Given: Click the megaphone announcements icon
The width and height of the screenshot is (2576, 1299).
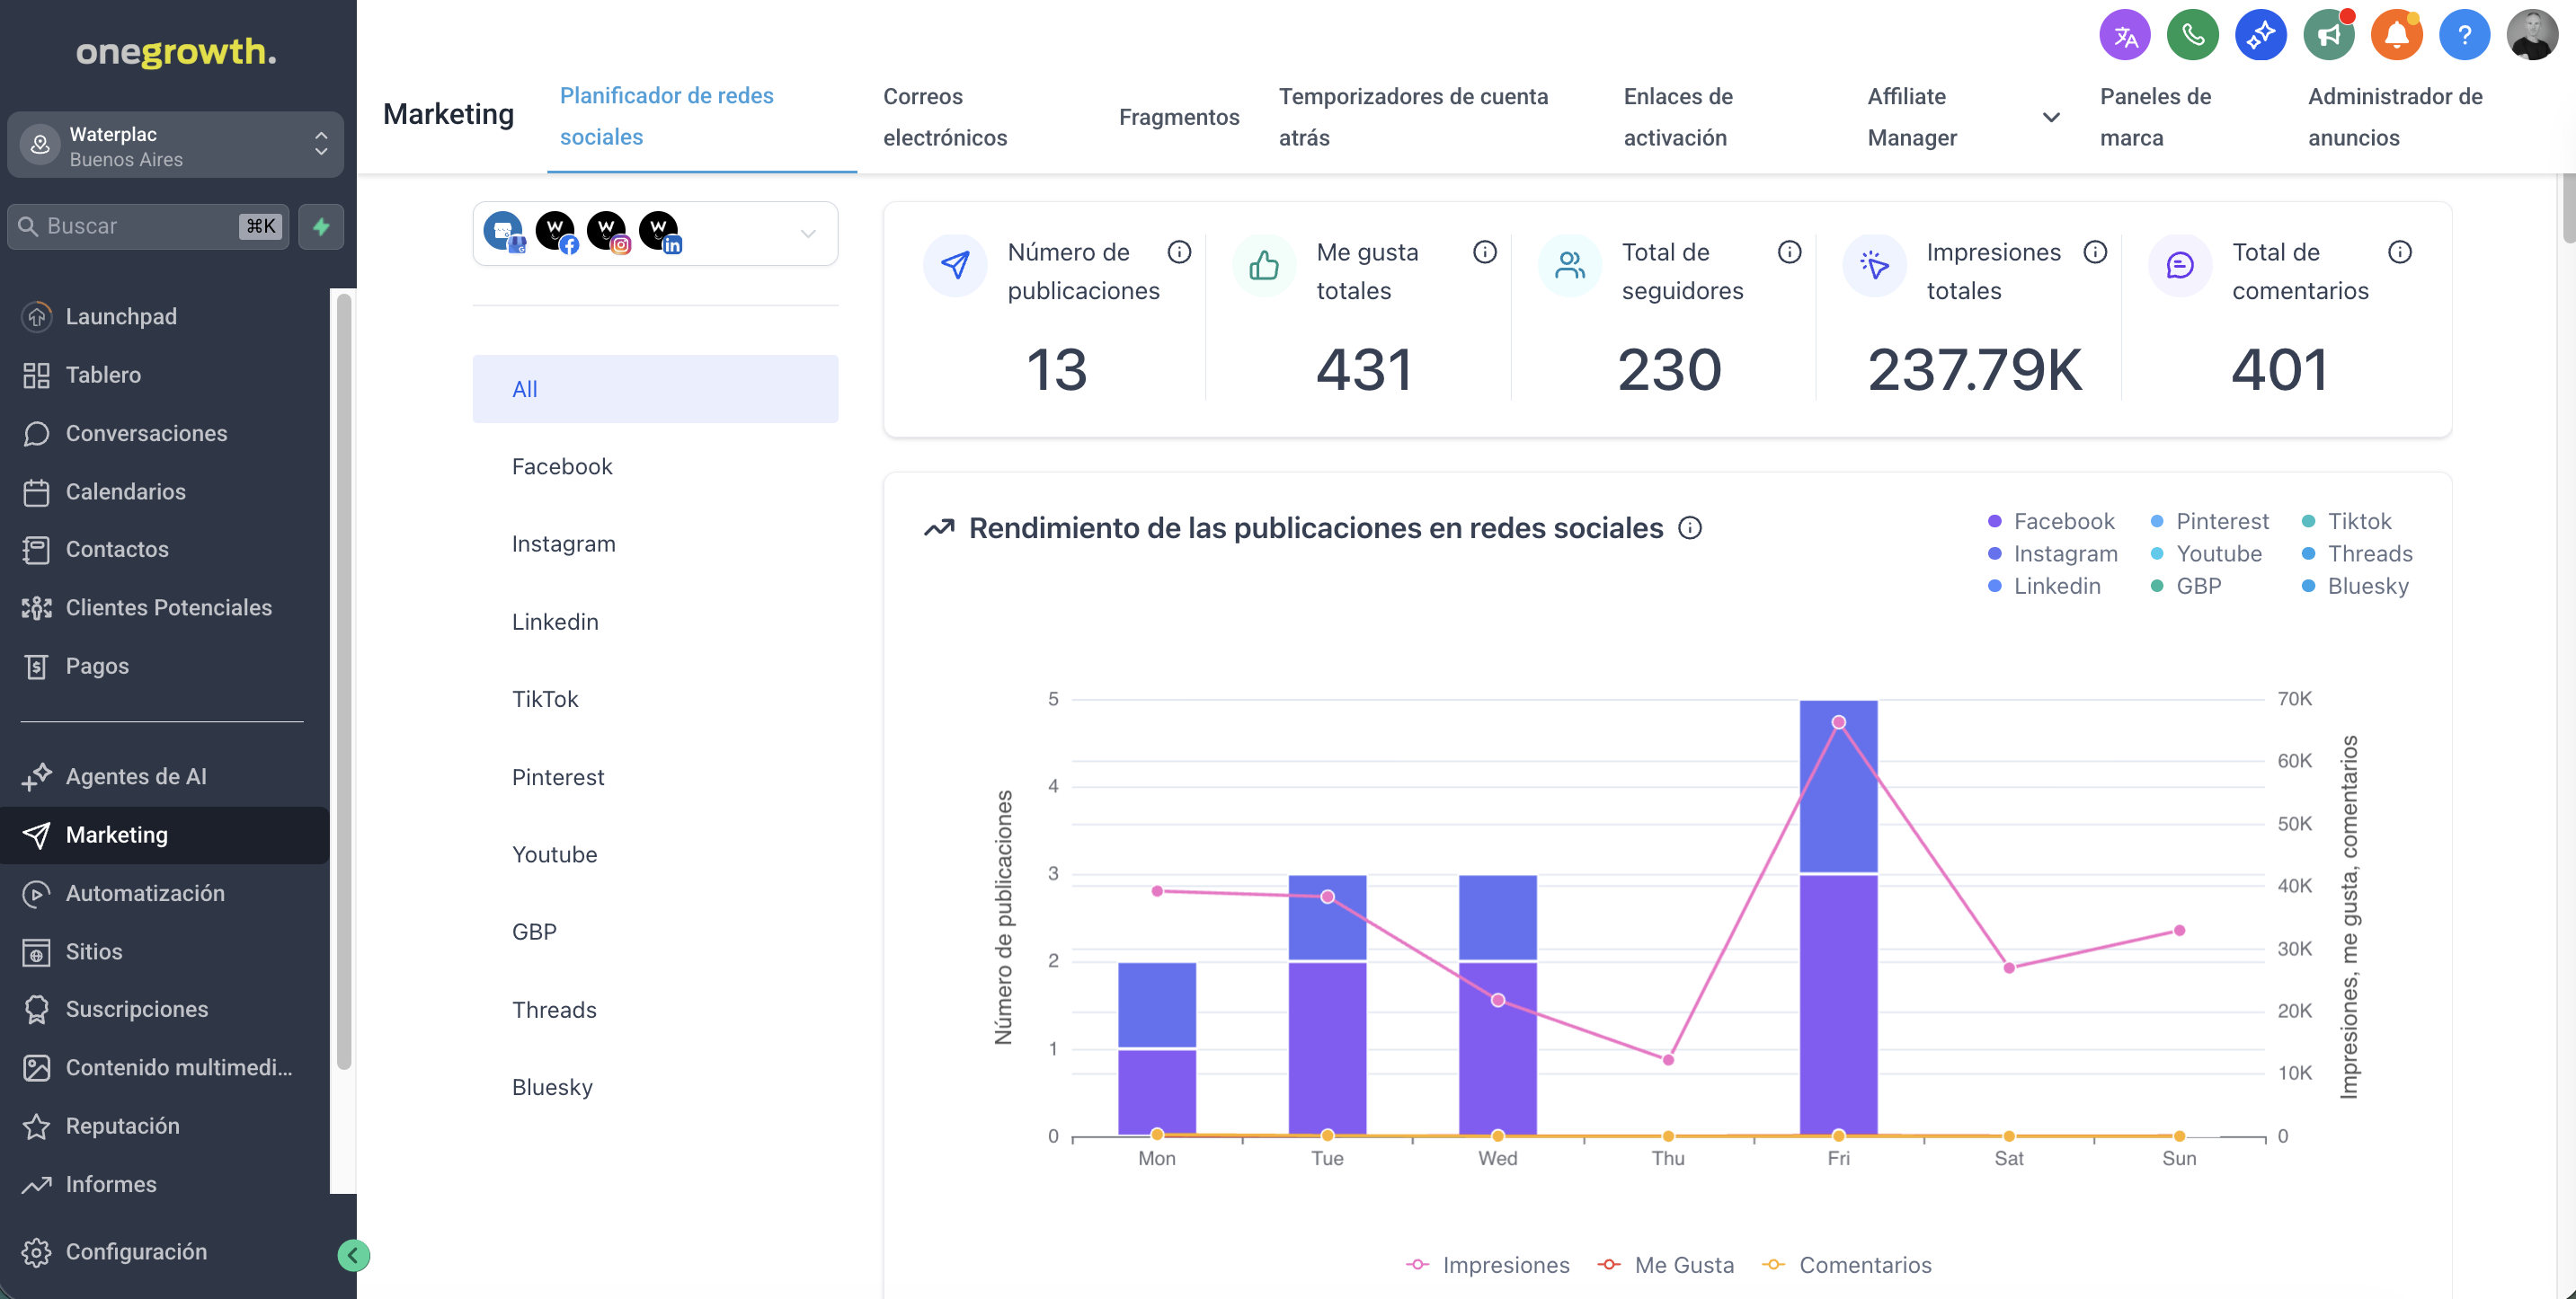Looking at the screenshot, I should pyautogui.click(x=2328, y=36).
